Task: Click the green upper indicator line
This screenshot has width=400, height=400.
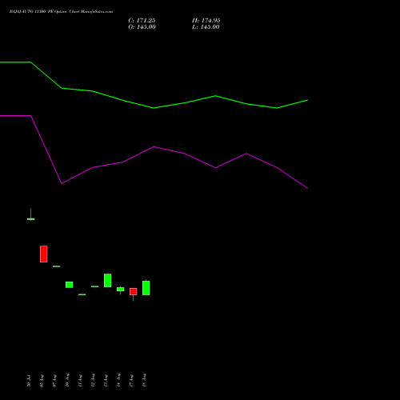Action: tap(154, 108)
